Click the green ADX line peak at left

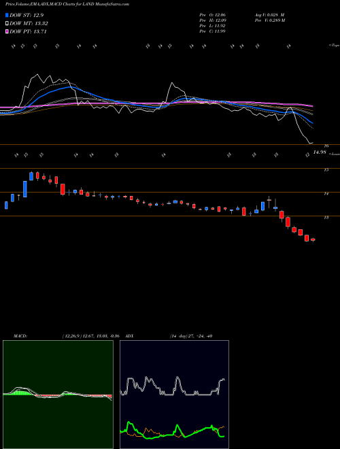(x=129, y=423)
